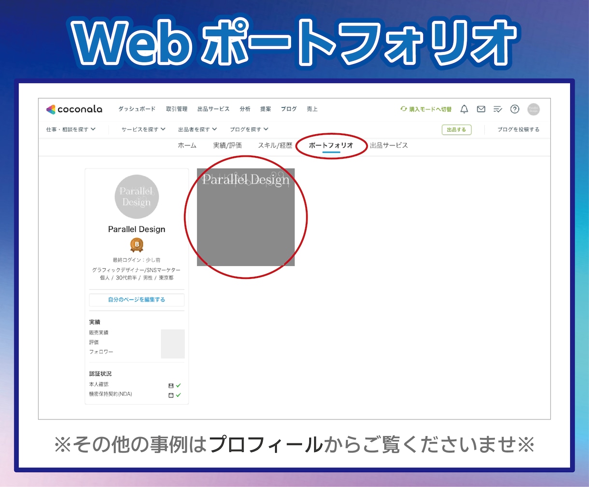Open the to-do checklist icon
The image size is (589, 487).
pyautogui.click(x=498, y=110)
